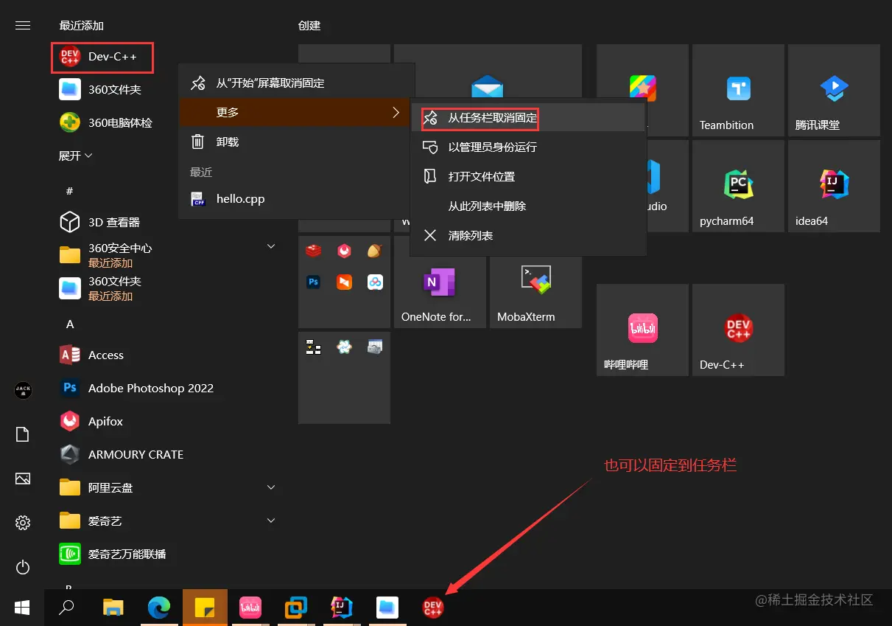Open the 更多 submenu arrow
The image size is (892, 626).
tap(396, 112)
